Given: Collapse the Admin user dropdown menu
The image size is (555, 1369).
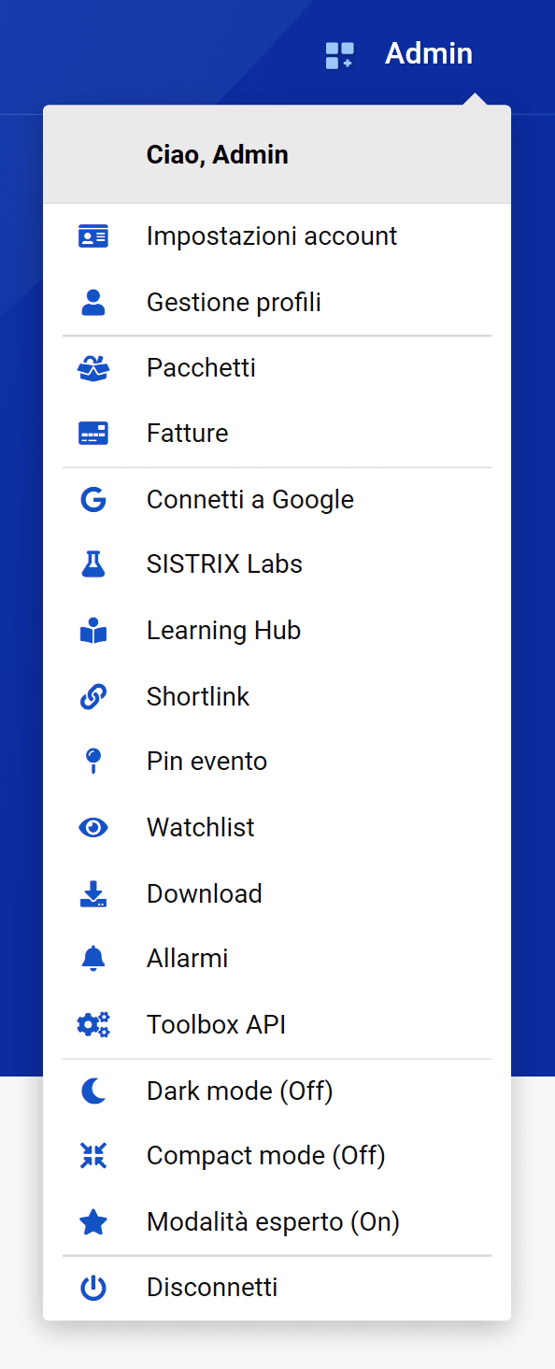Looking at the screenshot, I should (x=429, y=54).
